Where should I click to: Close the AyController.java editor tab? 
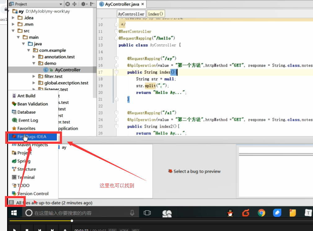tap(143, 4)
